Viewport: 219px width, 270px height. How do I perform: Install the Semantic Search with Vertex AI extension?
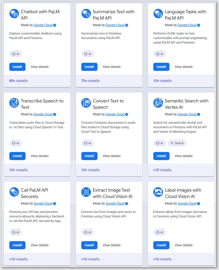point(161,156)
